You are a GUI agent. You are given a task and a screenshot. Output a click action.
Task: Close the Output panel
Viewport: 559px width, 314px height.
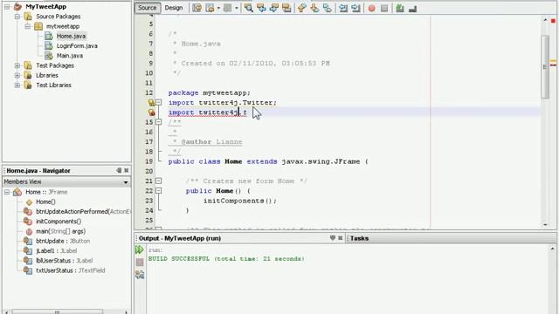pos(340,238)
